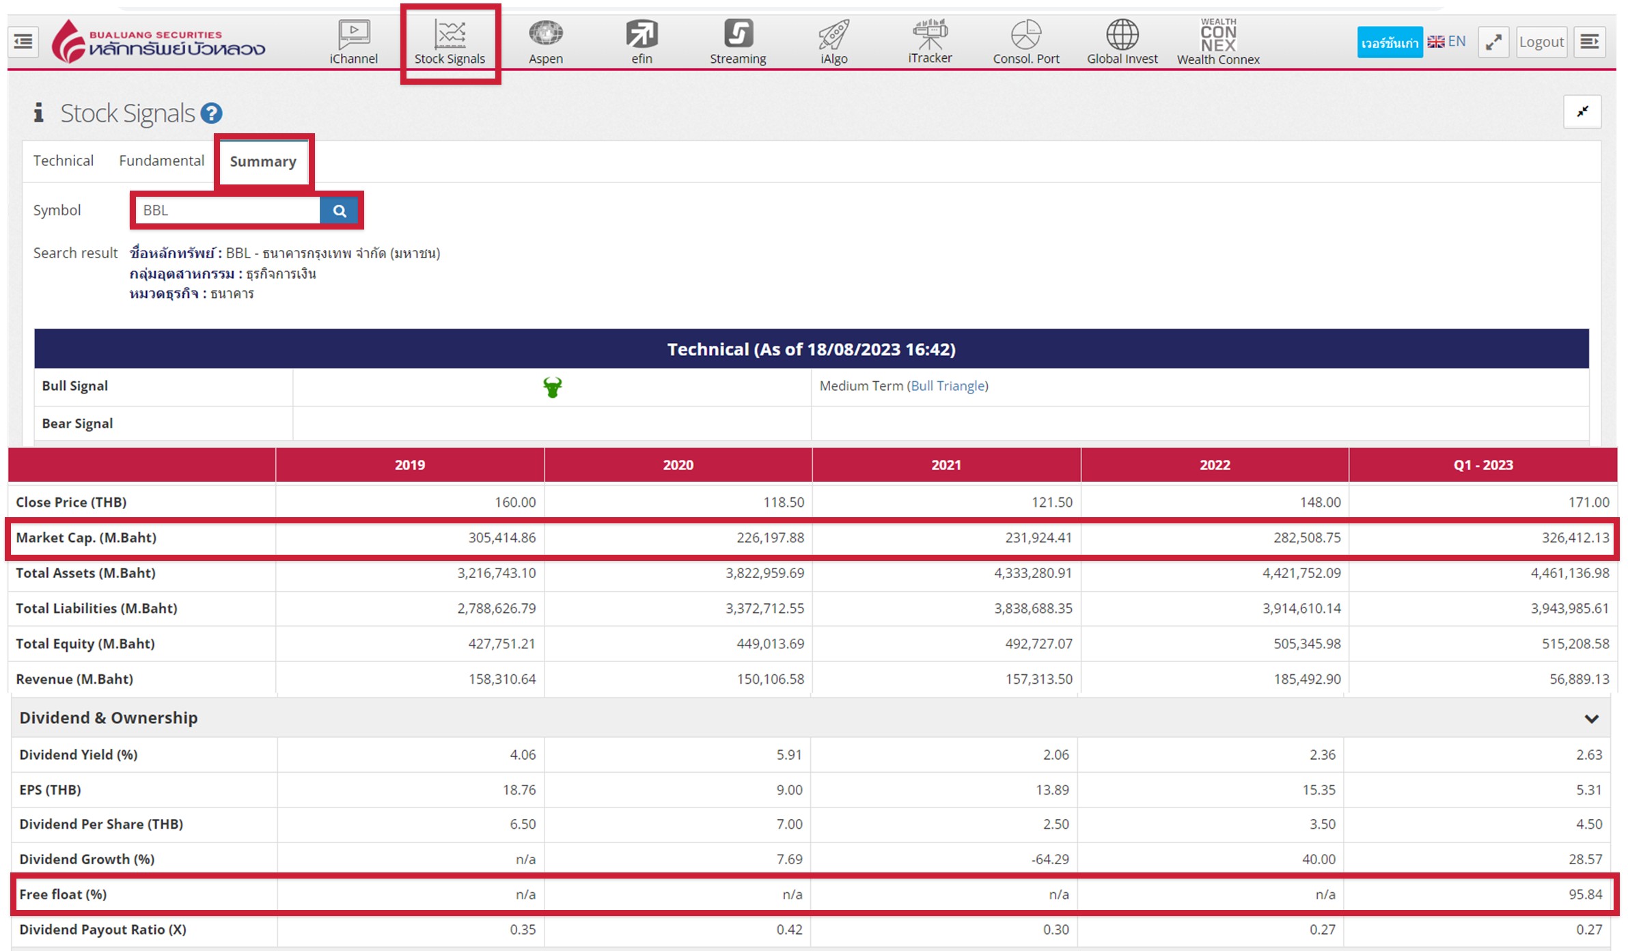The image size is (1628, 951).
Task: Click the EPS (THB) row label
Action: click(50, 790)
